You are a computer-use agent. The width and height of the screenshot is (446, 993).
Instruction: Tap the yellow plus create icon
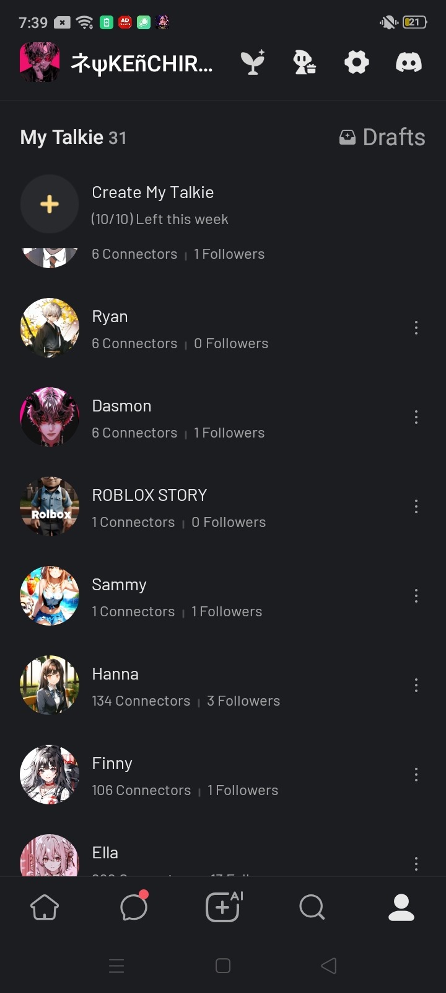(x=50, y=204)
